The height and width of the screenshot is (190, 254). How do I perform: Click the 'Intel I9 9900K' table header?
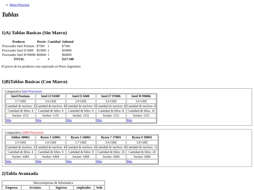coord(141,96)
